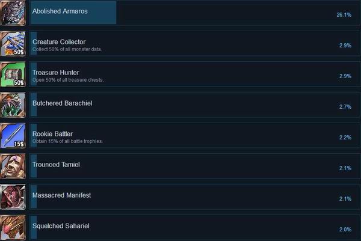Click 'Collect 50% of all monster data' description
The width and height of the screenshot is (361, 241).
[67, 49]
